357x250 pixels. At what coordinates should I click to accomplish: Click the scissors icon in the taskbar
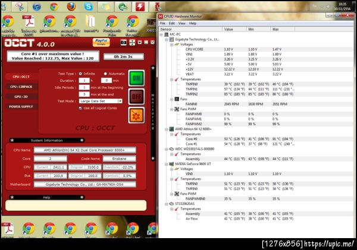pyautogui.click(x=20, y=7)
